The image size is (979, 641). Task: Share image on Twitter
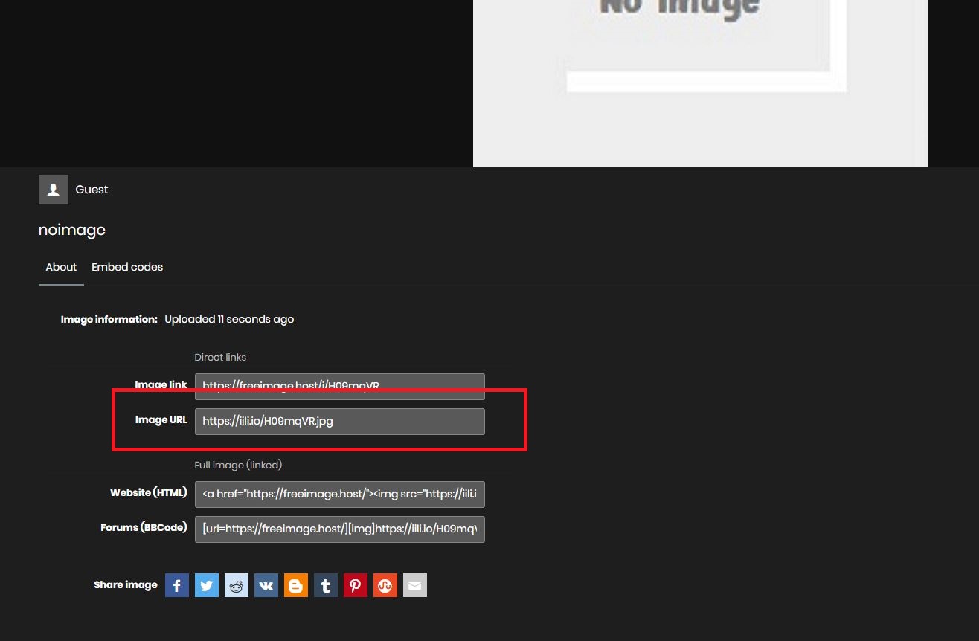coord(207,585)
